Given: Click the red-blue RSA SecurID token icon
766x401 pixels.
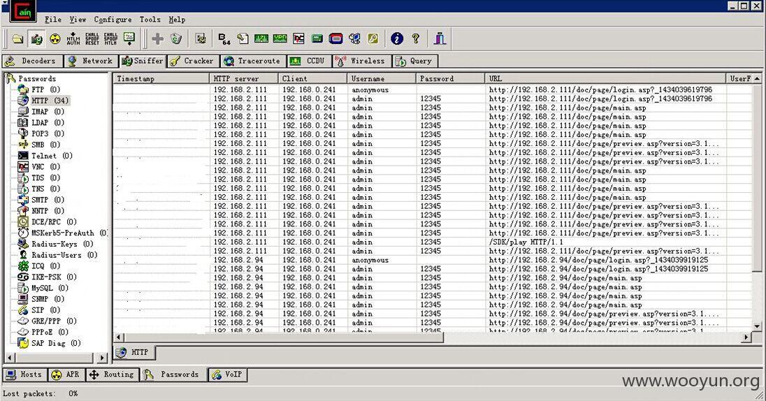Looking at the screenshot, I should 335,38.
